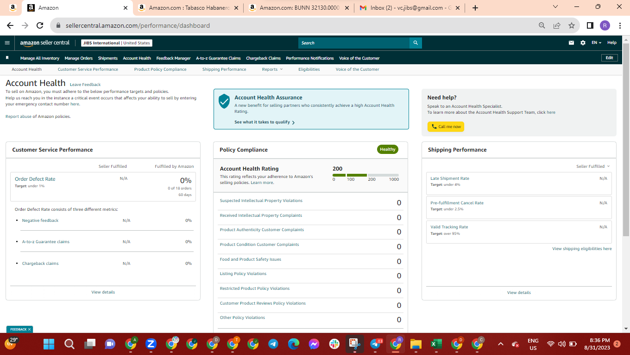Select the Product Policy Compliance tab
Screen dimensions: 630x355
coord(160,69)
